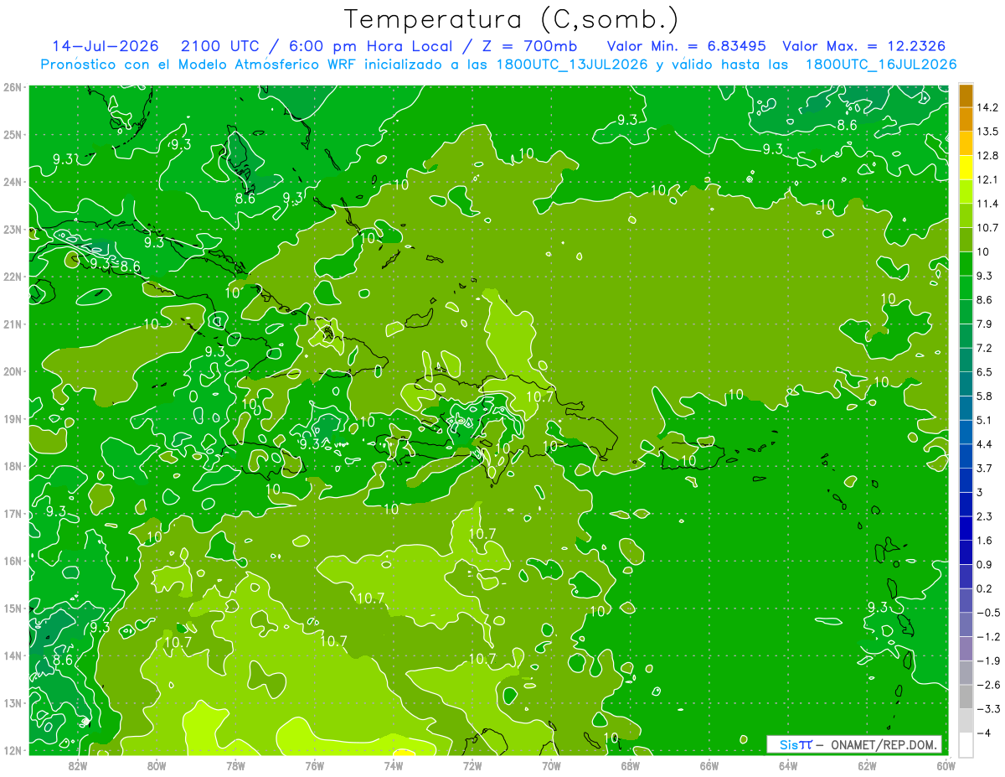Click the color bar label '12.1'

tap(987, 180)
